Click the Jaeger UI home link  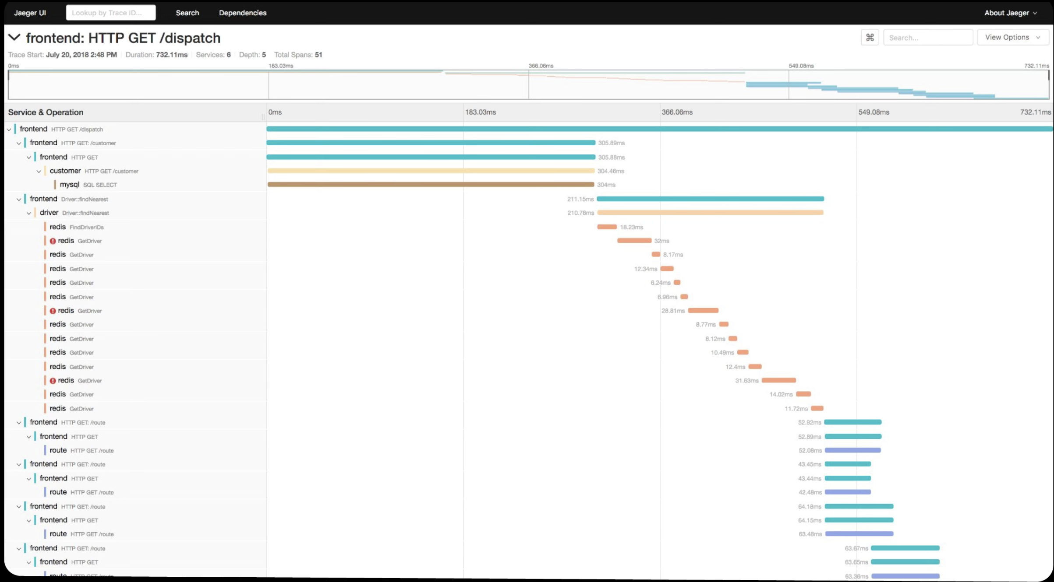point(30,13)
